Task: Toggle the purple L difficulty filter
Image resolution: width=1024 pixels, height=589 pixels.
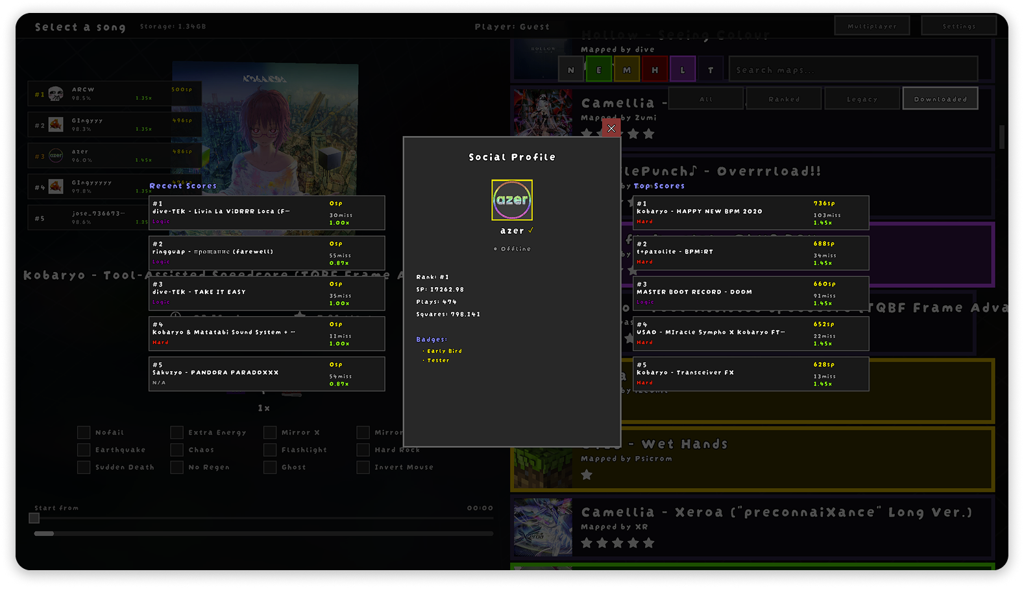Action: pos(683,70)
